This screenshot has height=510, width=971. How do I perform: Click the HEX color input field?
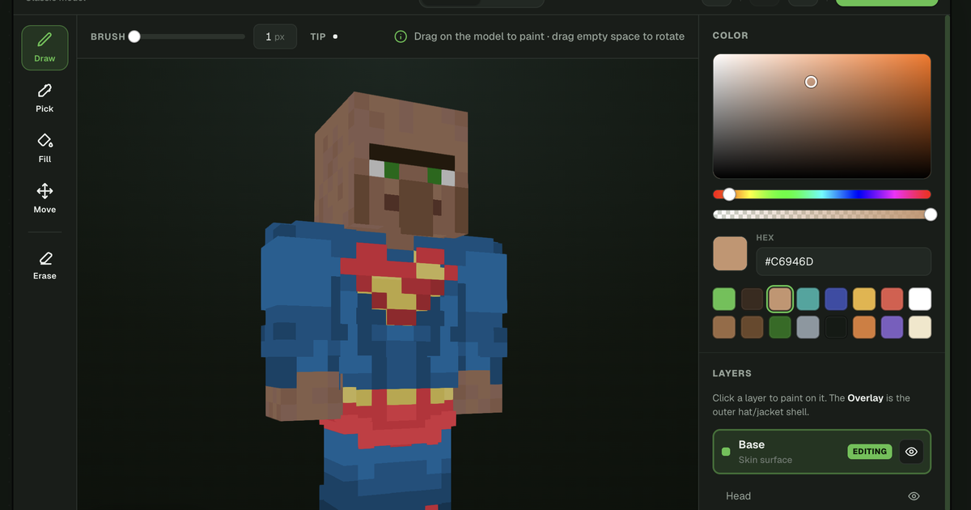pos(843,261)
